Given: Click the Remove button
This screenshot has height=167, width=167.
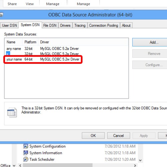Looking at the screenshot, I should (150, 54).
